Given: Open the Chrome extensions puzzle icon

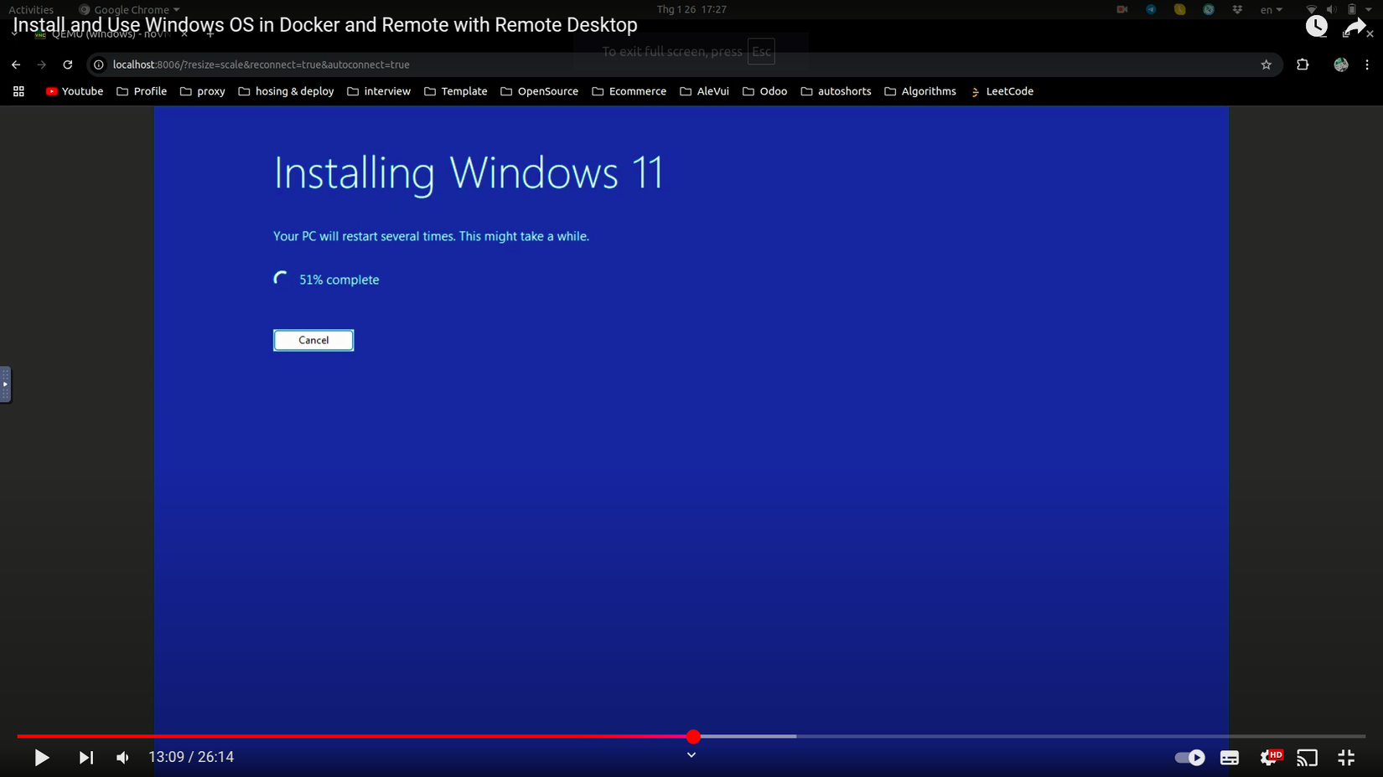Looking at the screenshot, I should [1303, 64].
